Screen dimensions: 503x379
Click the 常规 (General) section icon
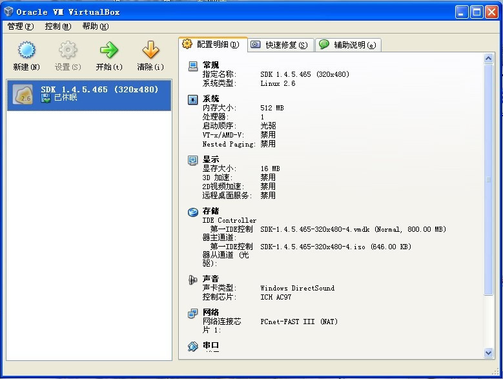click(x=192, y=66)
